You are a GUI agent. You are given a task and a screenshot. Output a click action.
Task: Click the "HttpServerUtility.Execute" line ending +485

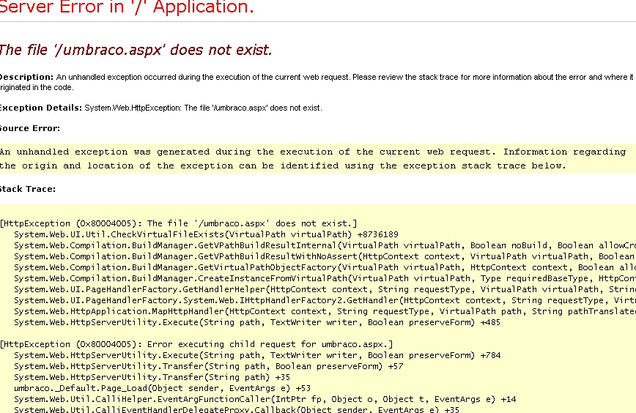[257, 322]
